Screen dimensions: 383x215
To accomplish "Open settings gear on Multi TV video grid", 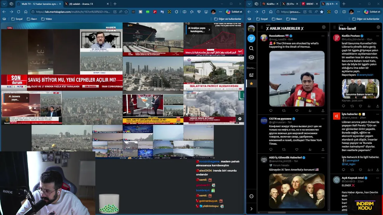I will click(240, 119).
